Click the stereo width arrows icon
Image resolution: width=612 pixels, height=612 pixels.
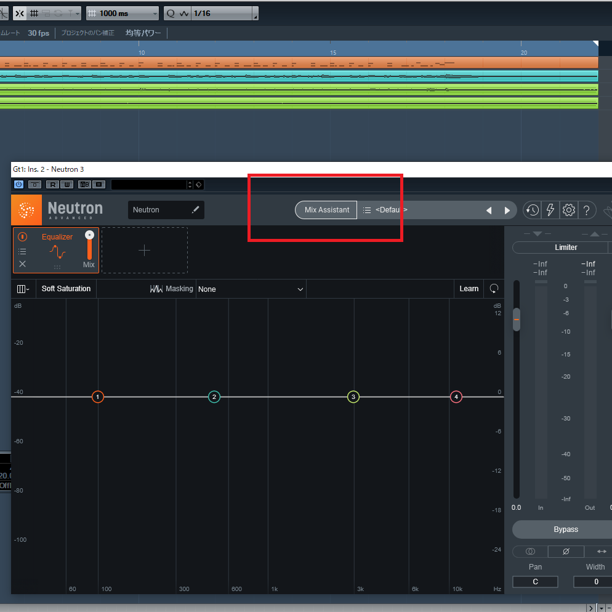(602, 552)
